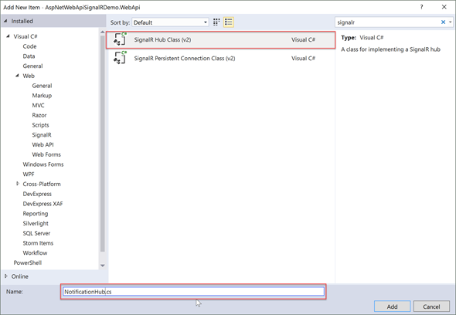Click the SignalR Persistent Connection Class icon
Viewport: 456px width, 315px height.
pos(120,58)
